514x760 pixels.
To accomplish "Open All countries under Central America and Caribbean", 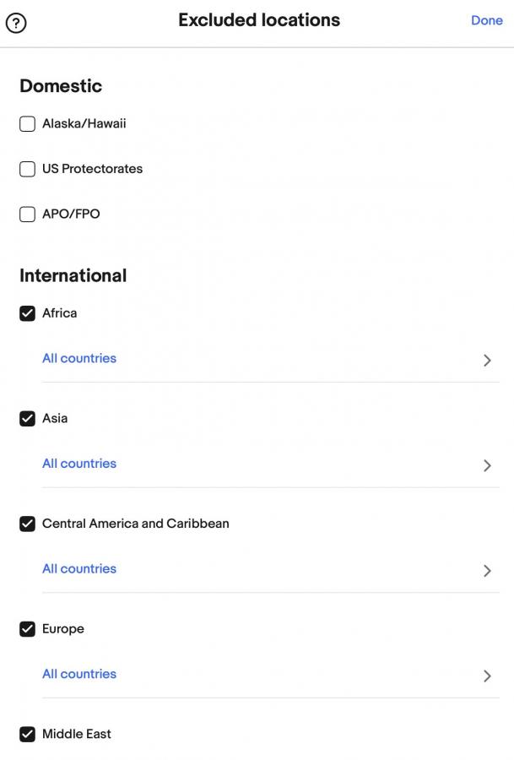I will point(79,568).
